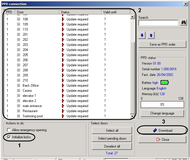Uncheck the Initialize locks option
The width and height of the screenshot is (190, 160).
tap(8, 137)
